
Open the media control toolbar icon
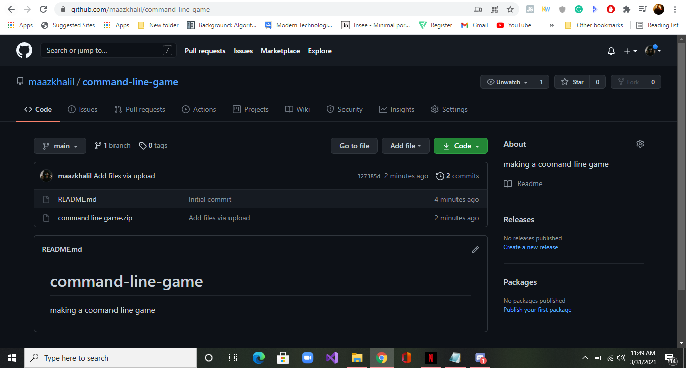[642, 9]
